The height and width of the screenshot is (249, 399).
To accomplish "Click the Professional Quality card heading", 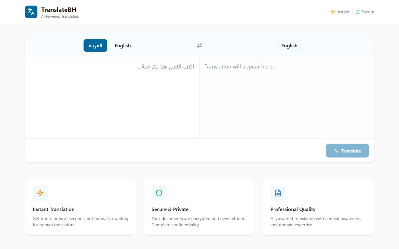I will pyautogui.click(x=293, y=209).
